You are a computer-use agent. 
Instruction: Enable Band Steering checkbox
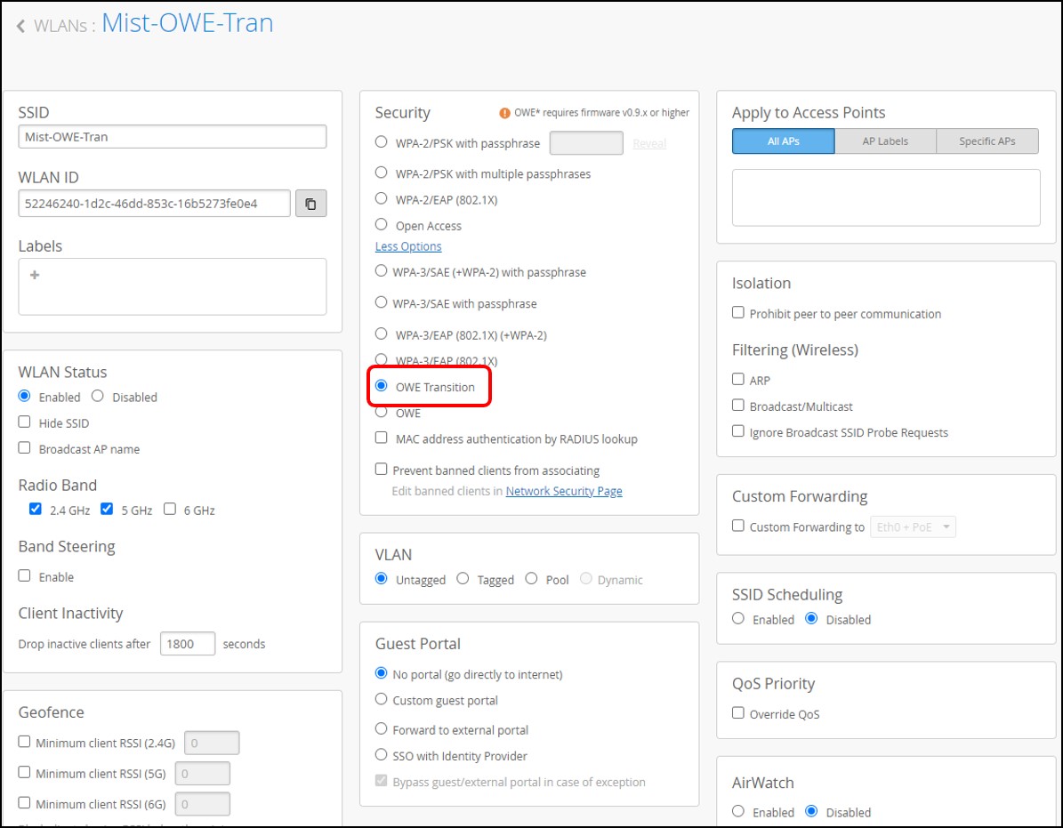tap(24, 575)
